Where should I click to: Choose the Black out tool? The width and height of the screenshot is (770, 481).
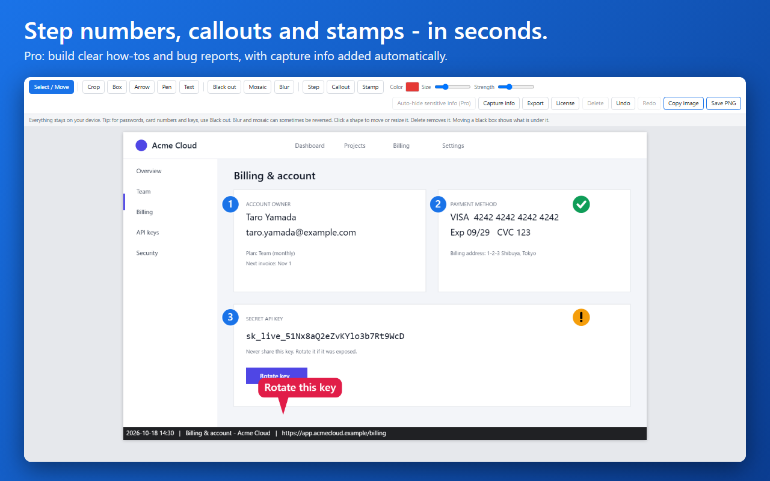point(224,87)
